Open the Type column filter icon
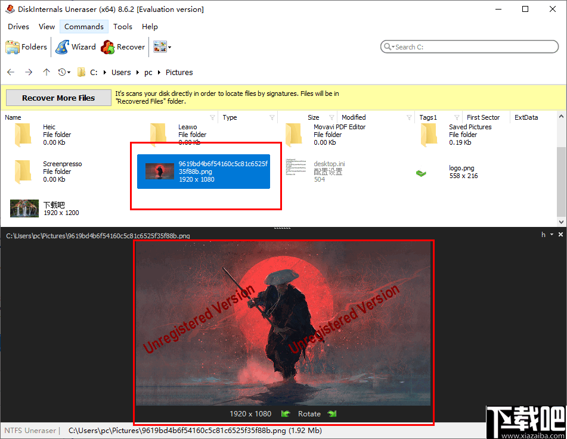 coord(272,117)
